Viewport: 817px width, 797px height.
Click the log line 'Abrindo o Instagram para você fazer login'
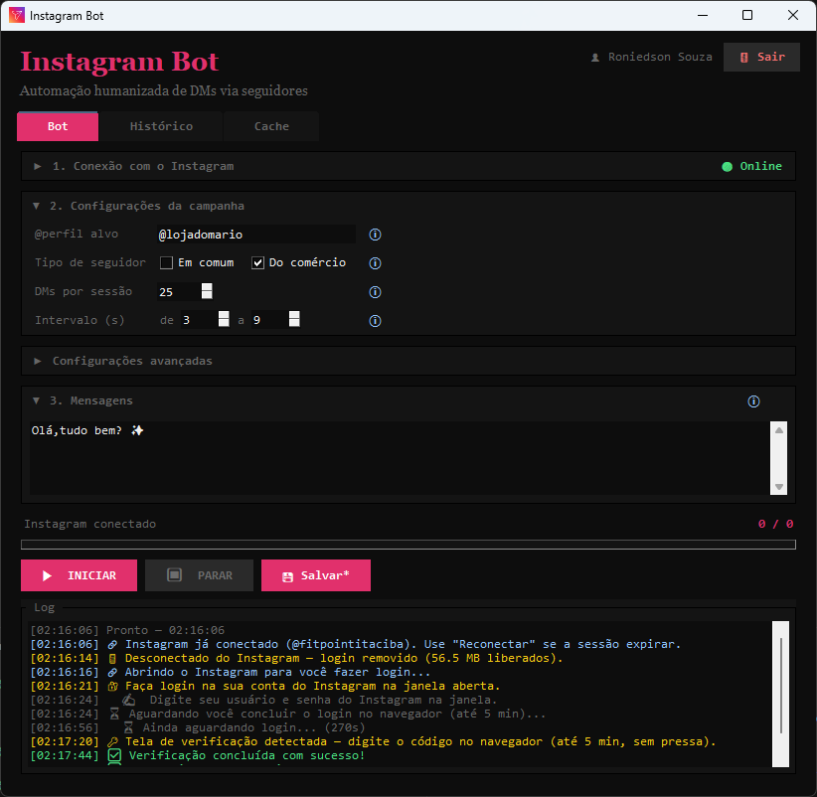coord(231,672)
